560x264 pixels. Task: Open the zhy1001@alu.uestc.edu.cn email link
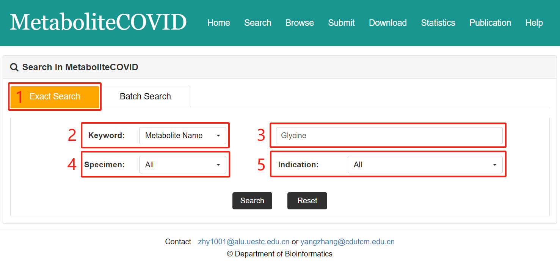(x=243, y=242)
